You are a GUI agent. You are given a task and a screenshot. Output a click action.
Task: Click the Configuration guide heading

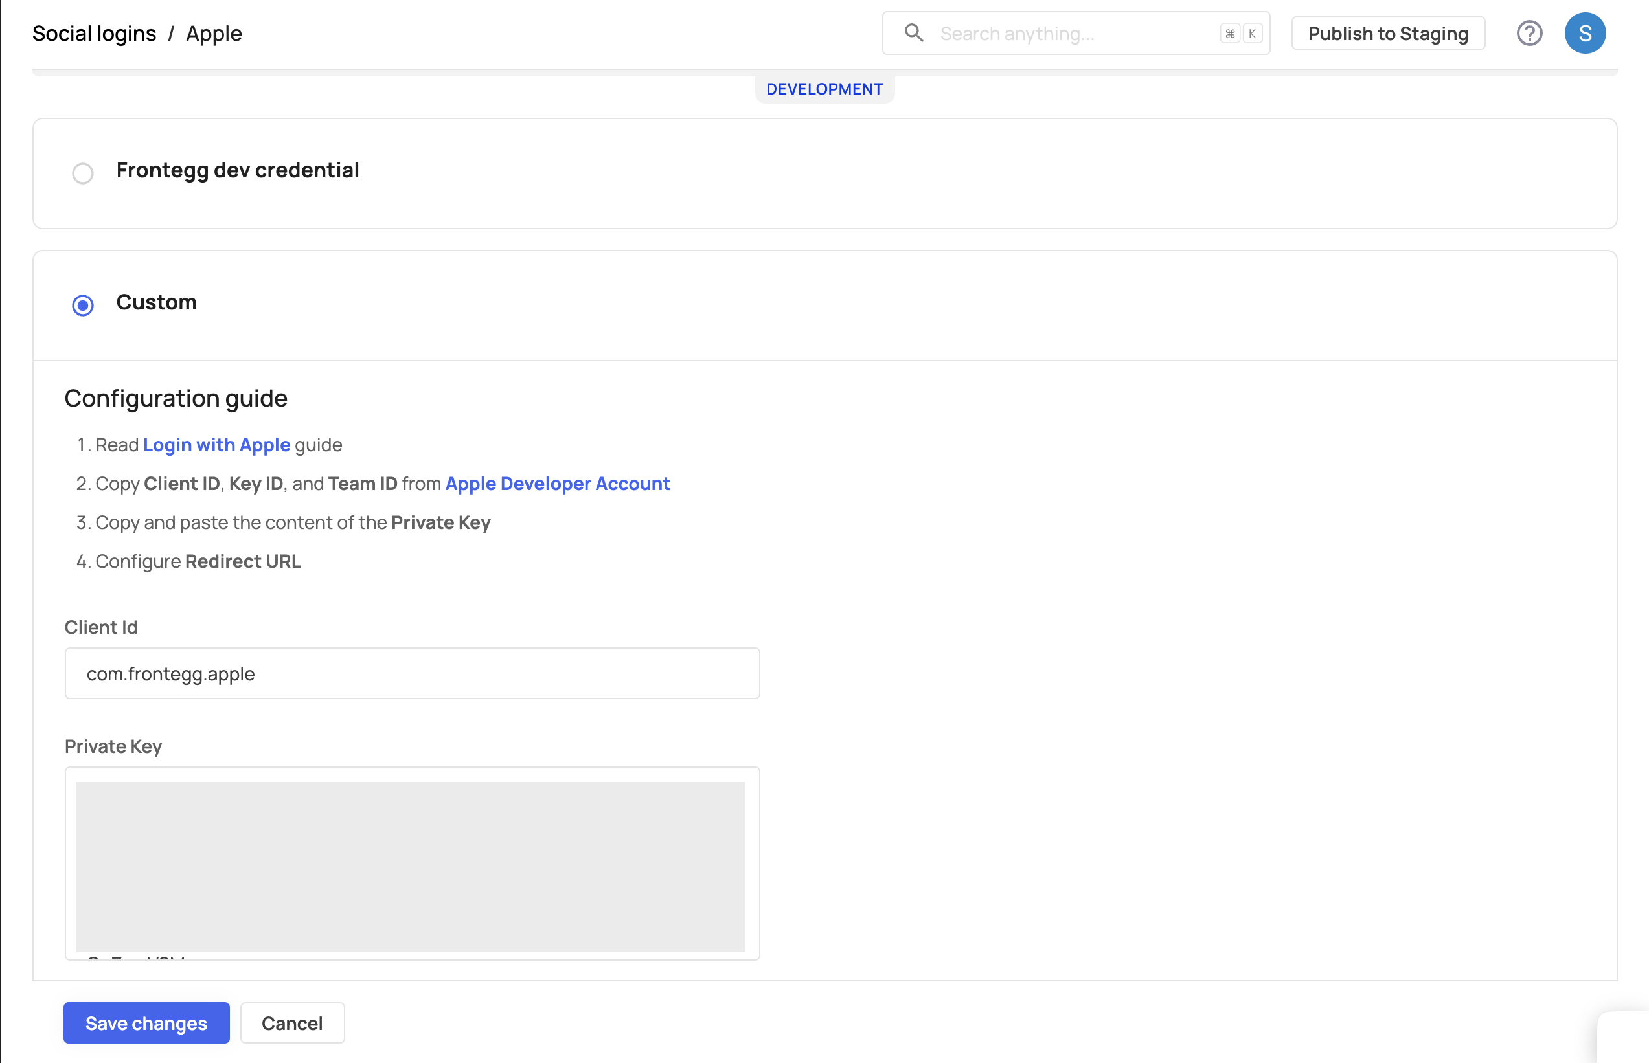click(x=176, y=398)
